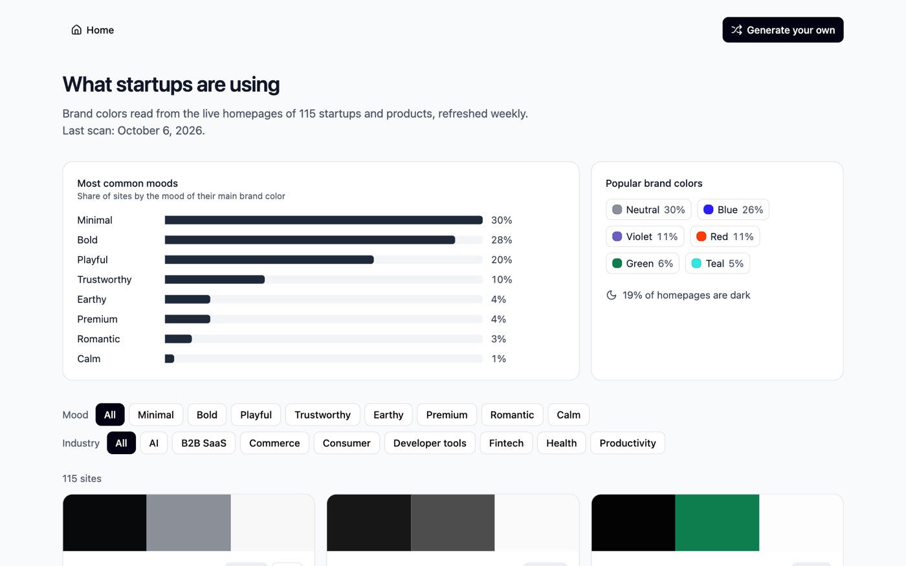
Task: Click 'Last scan: October 6, 2026.' text
Action: 134,131
